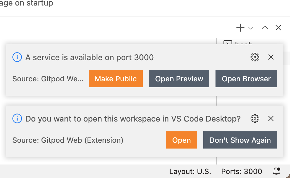This screenshot has width=290, height=178.
Task: Toggle the notifications bell icon
Action: click(277, 171)
